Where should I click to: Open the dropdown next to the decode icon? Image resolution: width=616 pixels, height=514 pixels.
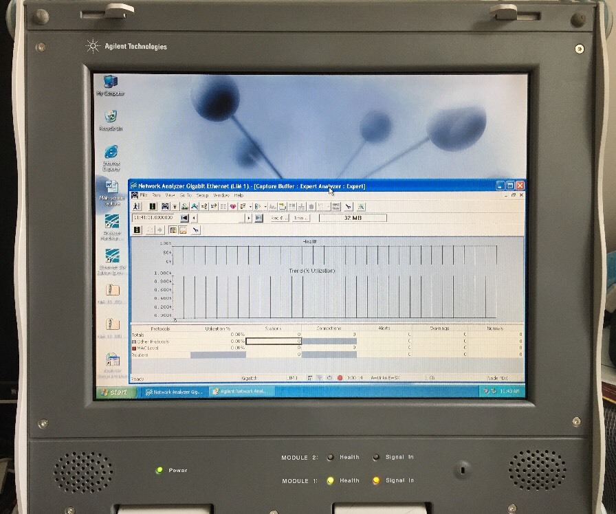[x=265, y=206]
